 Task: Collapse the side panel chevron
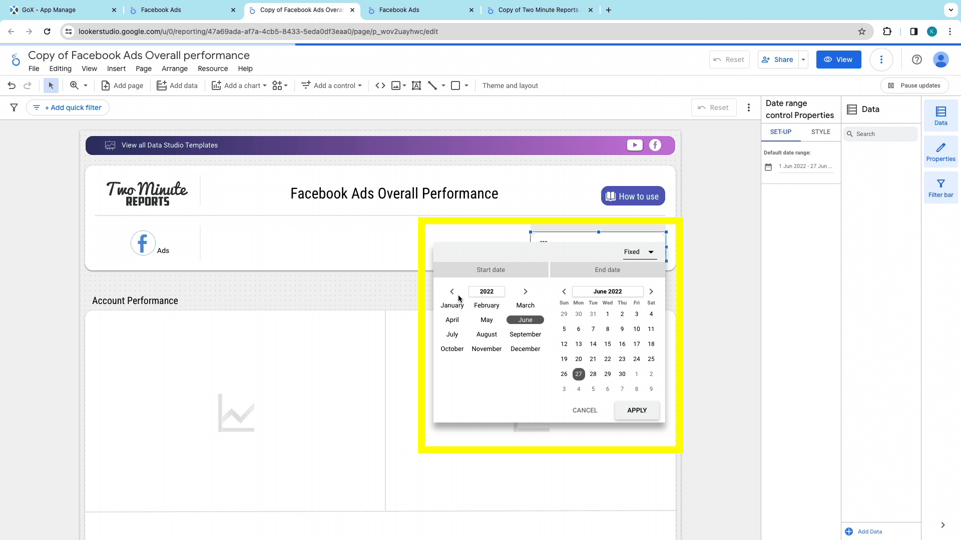click(943, 525)
